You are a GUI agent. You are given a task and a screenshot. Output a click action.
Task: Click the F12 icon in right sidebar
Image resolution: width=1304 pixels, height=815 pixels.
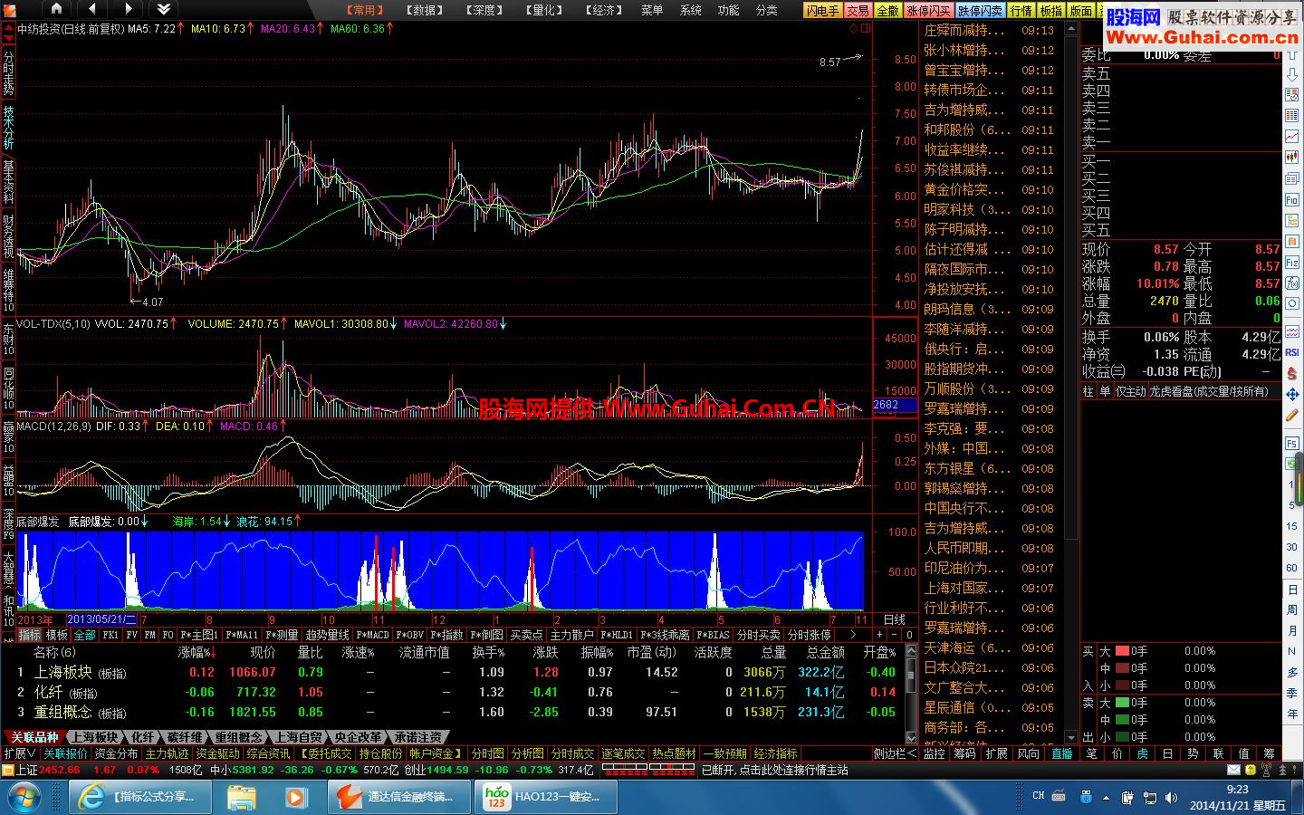tap(1292, 263)
